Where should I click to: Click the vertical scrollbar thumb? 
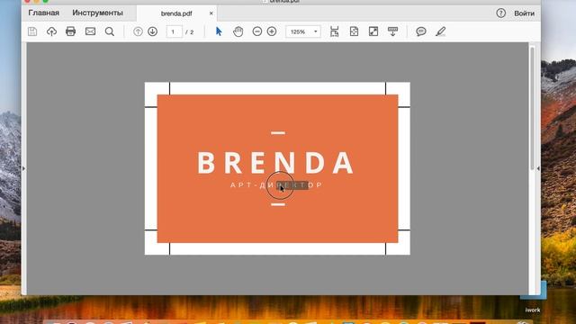click(x=532, y=108)
